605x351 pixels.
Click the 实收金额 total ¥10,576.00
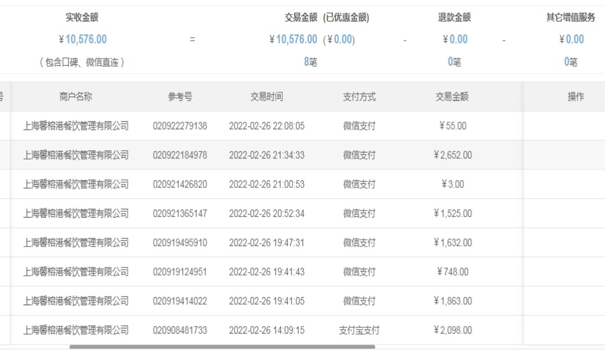(82, 39)
